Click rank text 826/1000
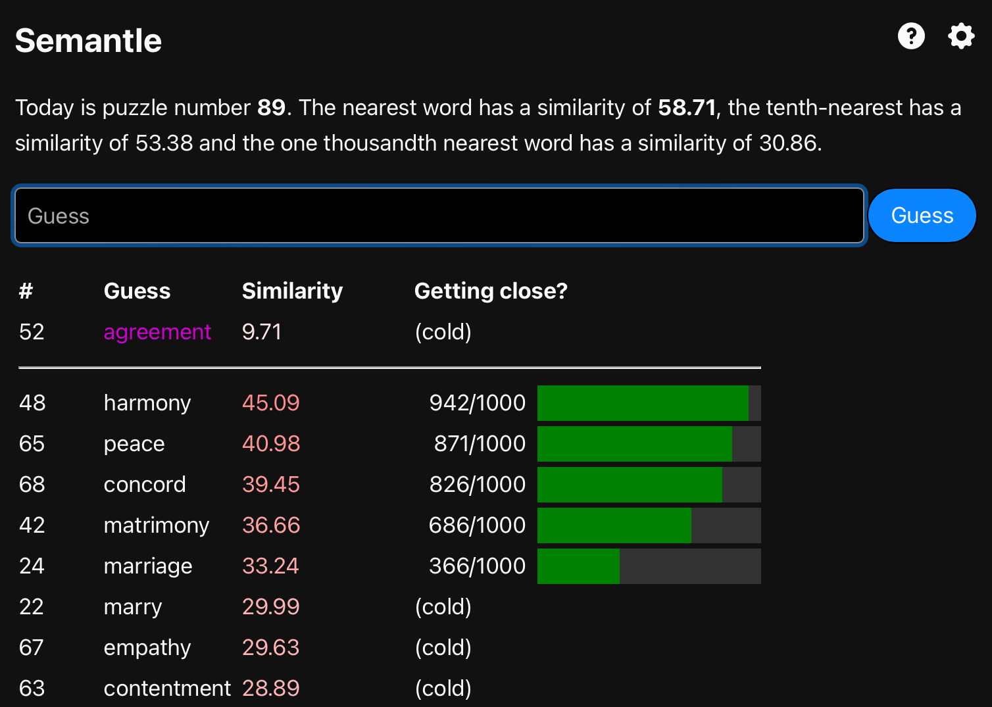This screenshot has height=707, width=992. [478, 485]
